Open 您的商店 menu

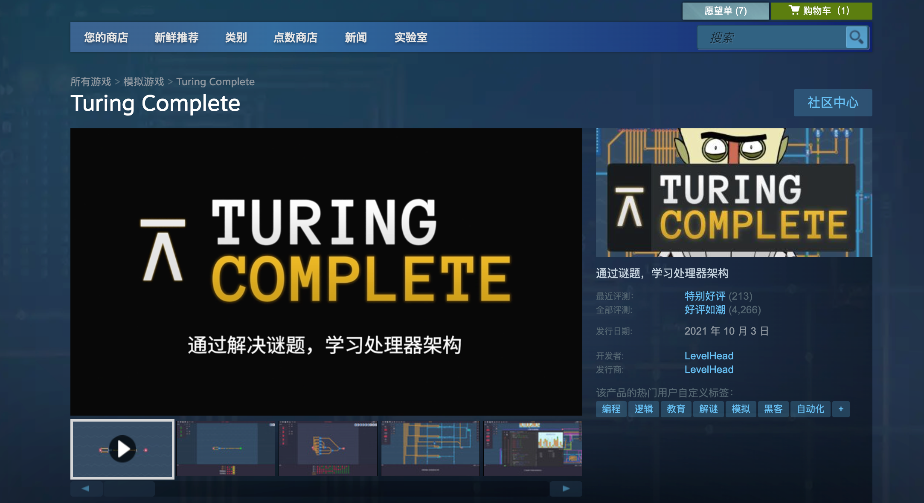(106, 38)
